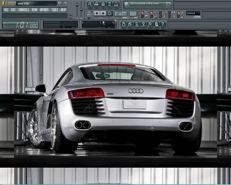231x185 pixels.
Task: Open the TOOLS menu
Action: tap(55, 10)
